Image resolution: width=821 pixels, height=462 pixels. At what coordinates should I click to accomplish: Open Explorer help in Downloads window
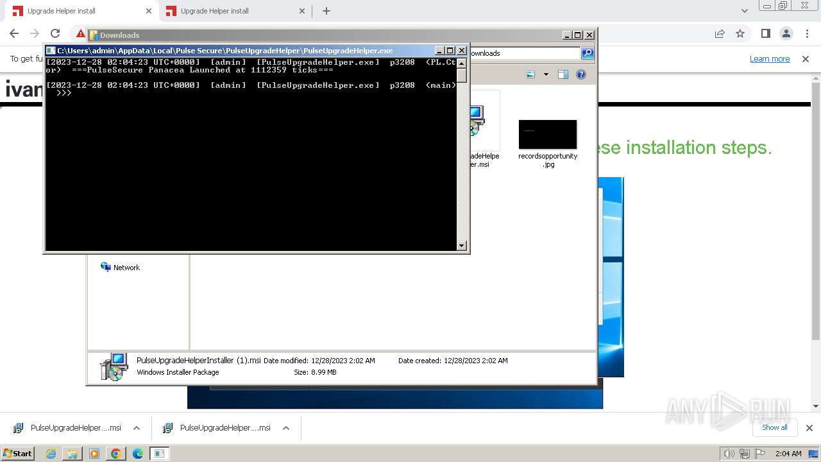(x=580, y=74)
